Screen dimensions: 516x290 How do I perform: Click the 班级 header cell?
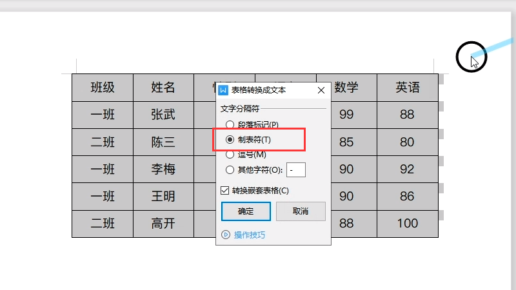(103, 88)
